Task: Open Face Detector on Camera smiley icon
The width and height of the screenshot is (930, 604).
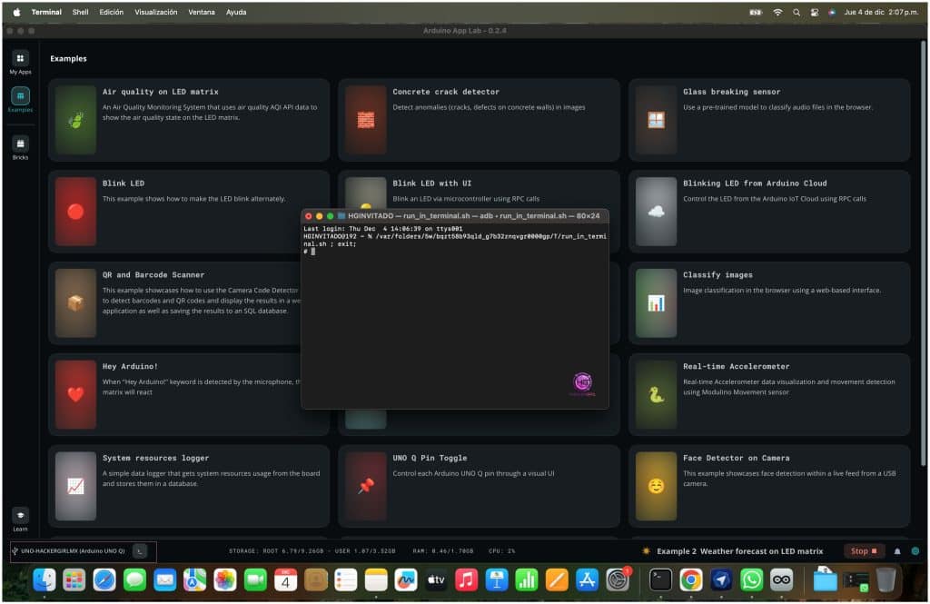Action: point(656,486)
